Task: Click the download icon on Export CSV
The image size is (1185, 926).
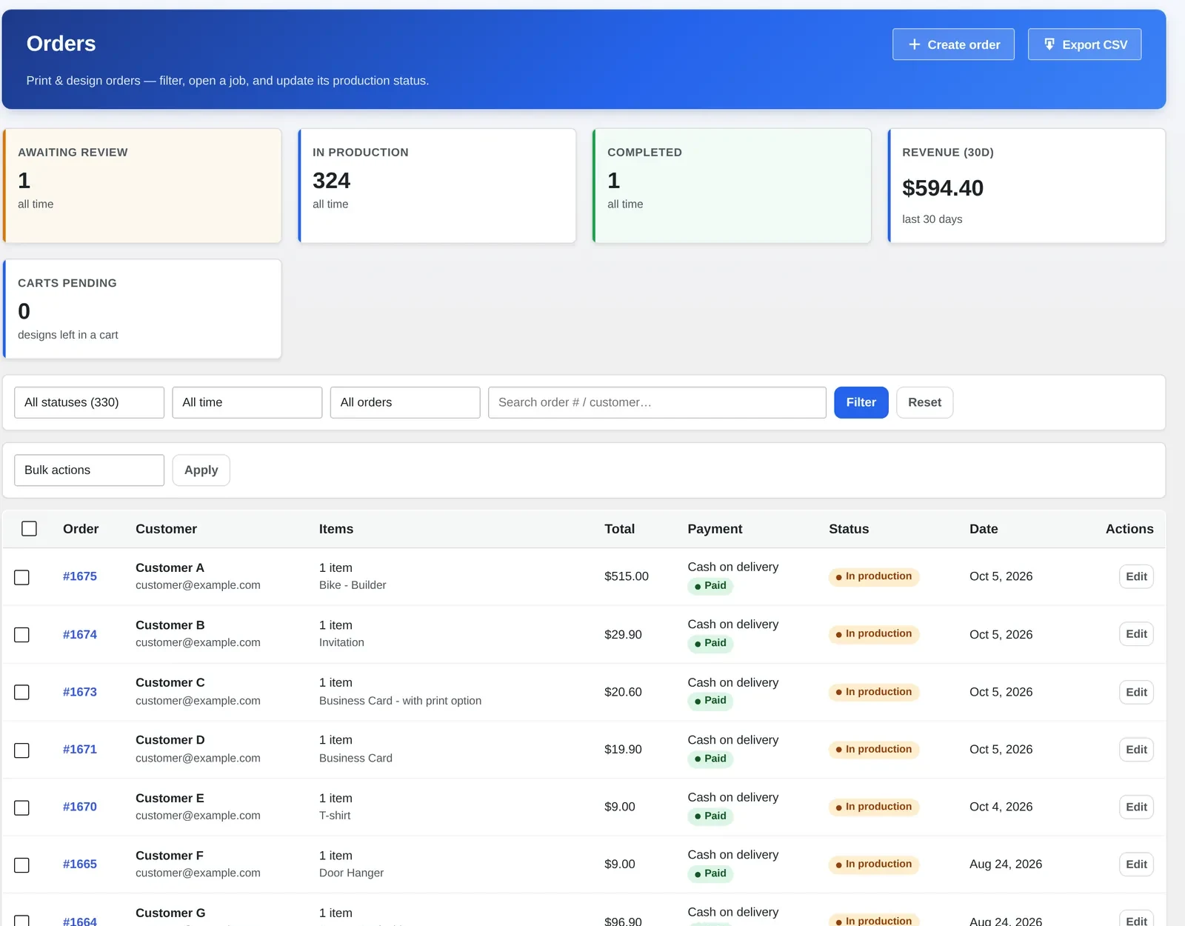Action: (x=1049, y=44)
